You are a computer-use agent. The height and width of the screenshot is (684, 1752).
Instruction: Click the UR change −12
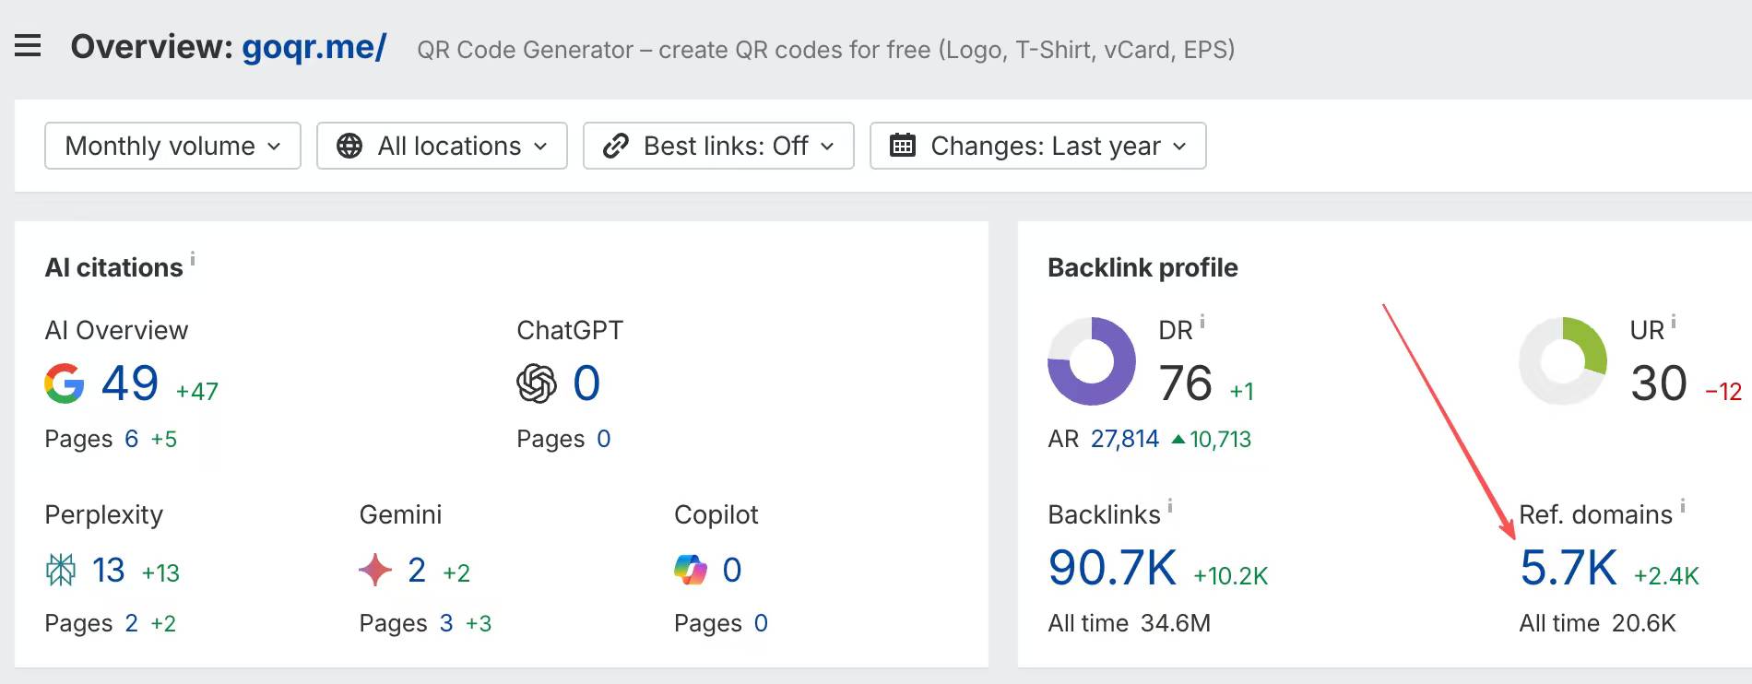coord(1723,392)
